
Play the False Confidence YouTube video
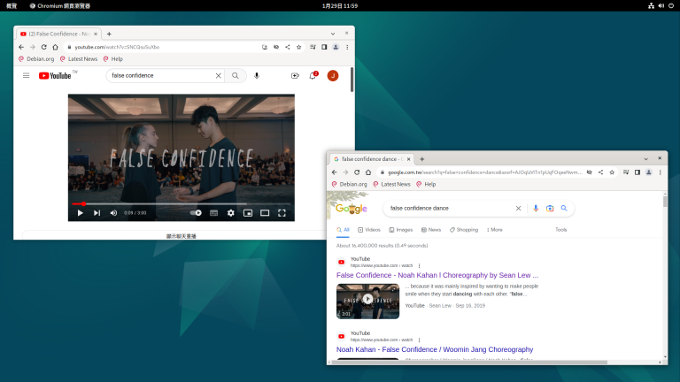(81, 213)
